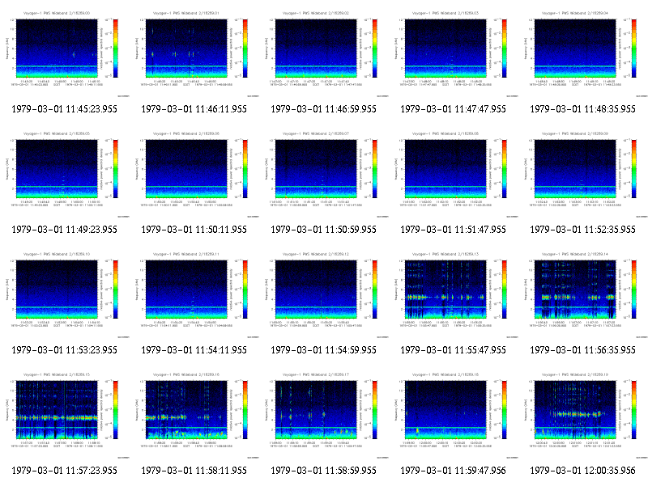
Task: Open the 11:48:35.955 spectrogram thumbnail
Action: [583, 53]
